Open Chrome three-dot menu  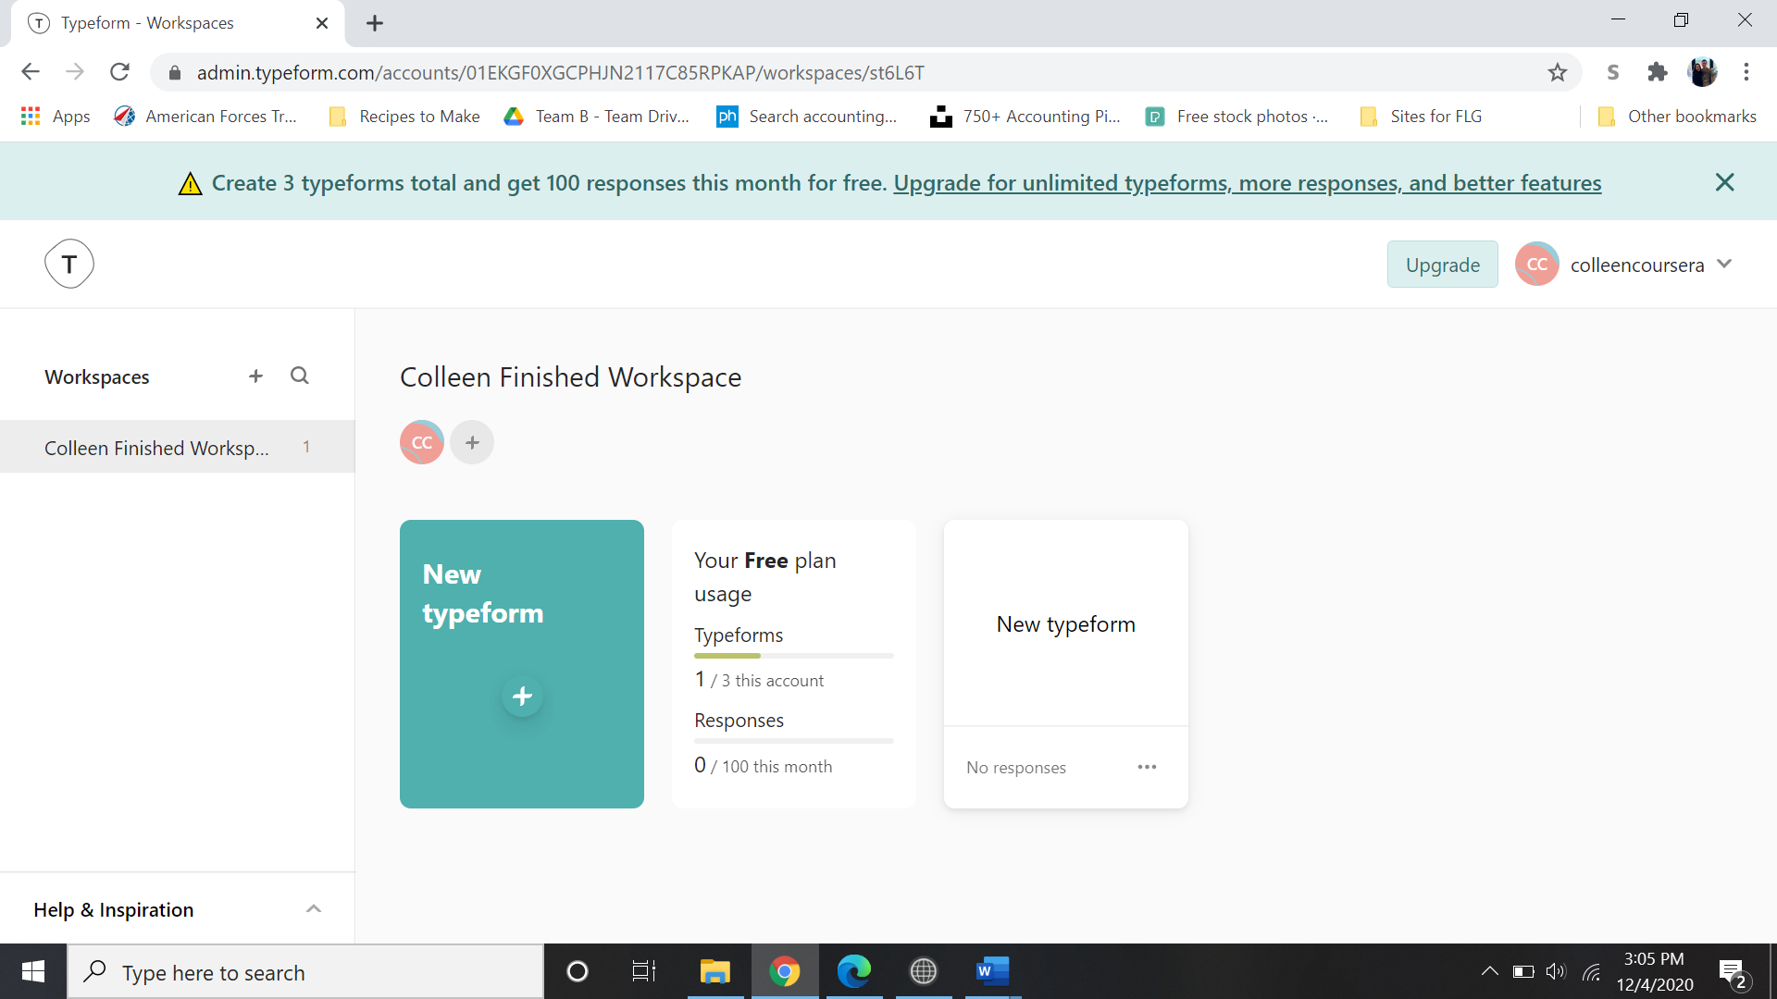[x=1746, y=72]
